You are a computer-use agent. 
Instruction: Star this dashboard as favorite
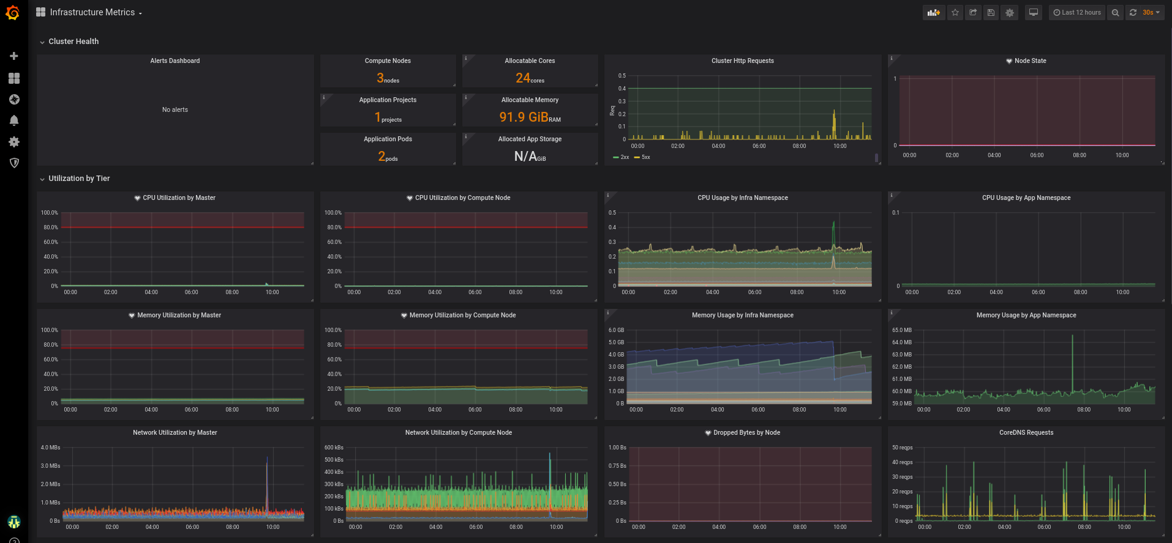[955, 12]
